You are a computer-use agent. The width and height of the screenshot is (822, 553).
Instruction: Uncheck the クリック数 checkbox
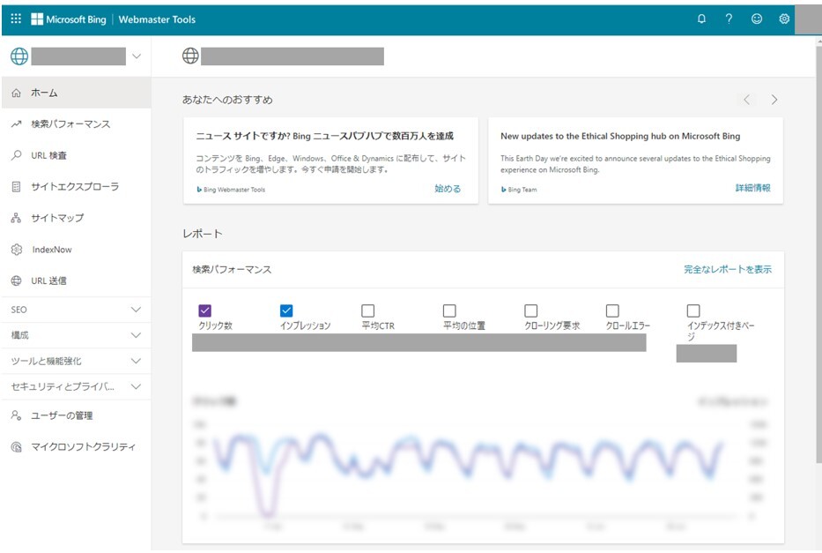[204, 310]
